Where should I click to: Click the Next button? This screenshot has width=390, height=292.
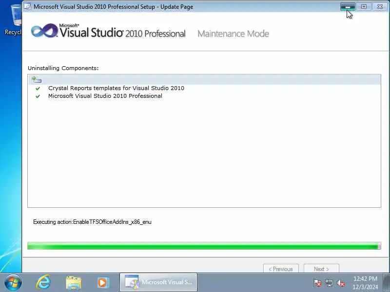[x=321, y=269]
